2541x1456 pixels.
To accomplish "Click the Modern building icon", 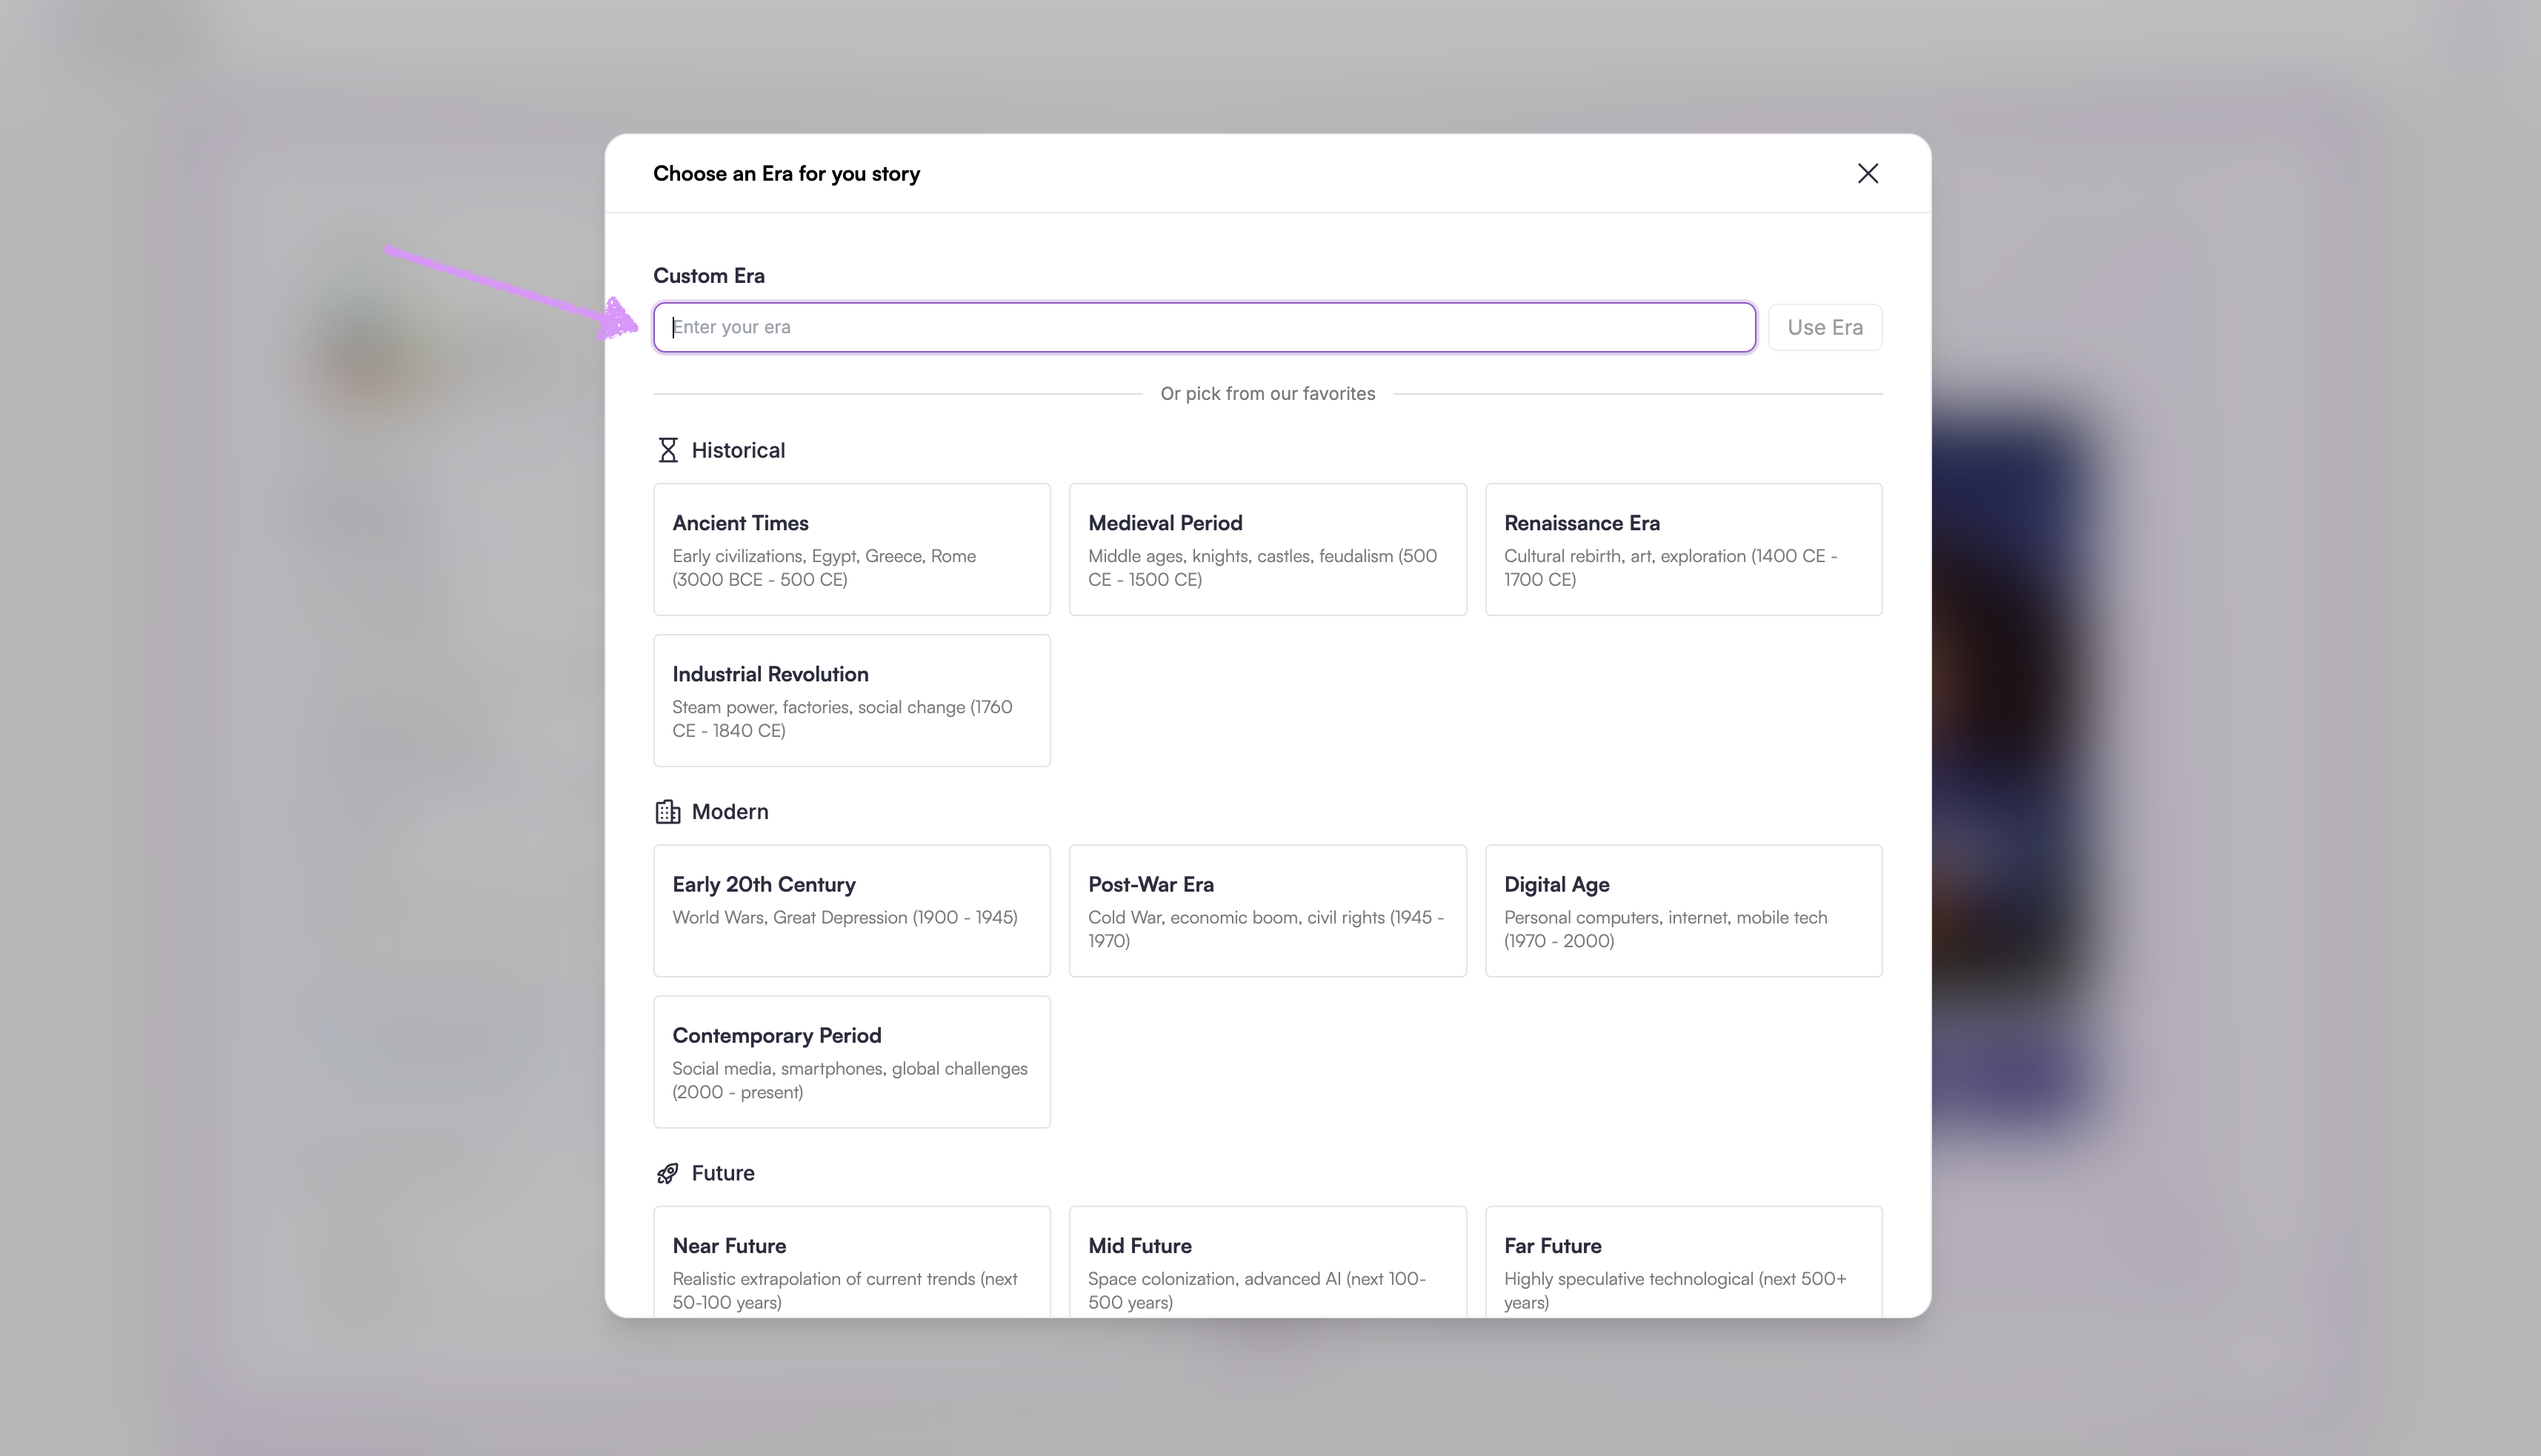I will (667, 812).
